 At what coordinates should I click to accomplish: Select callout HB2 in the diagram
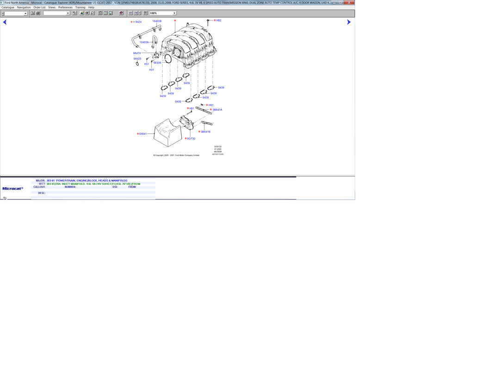[x=218, y=20]
